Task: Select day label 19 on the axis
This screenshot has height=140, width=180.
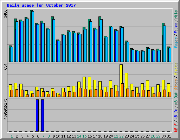Action: click(x=105, y=136)
